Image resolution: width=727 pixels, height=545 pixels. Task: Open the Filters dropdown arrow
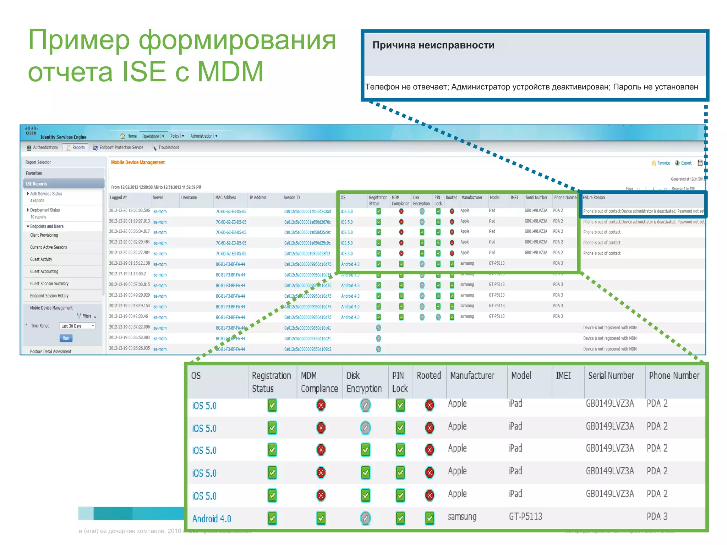[x=95, y=317]
